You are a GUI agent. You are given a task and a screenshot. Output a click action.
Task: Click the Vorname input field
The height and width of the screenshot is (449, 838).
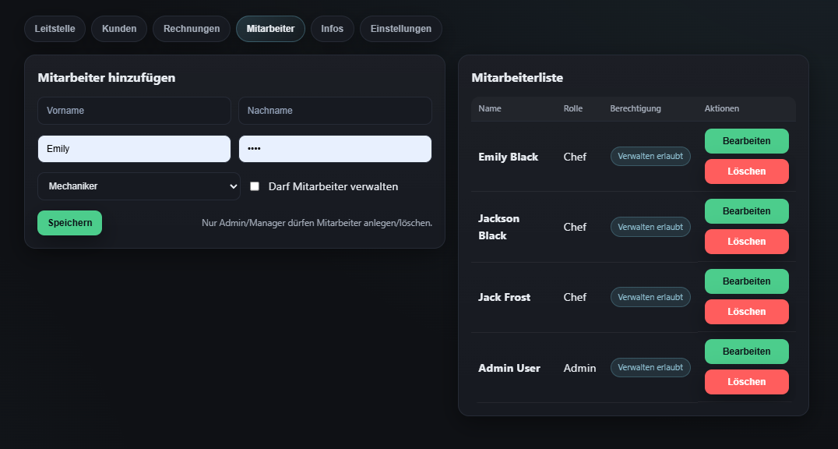click(x=134, y=111)
